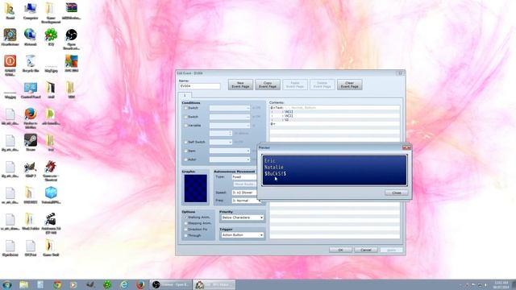The image size is (516, 290).
Task: Open GIMP from the taskbar
Action: click(90, 284)
